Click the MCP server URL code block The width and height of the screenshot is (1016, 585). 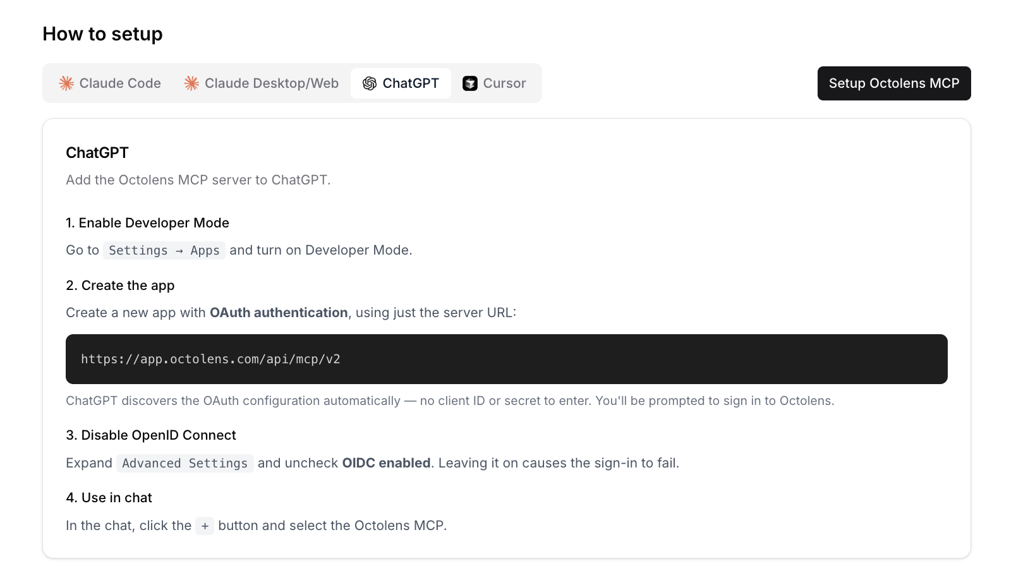[507, 359]
